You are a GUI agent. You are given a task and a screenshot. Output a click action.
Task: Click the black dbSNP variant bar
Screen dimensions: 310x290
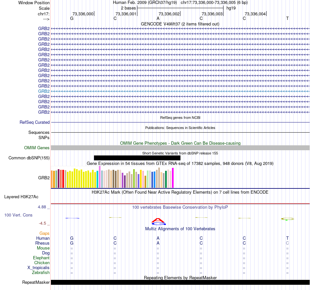pos(137,158)
